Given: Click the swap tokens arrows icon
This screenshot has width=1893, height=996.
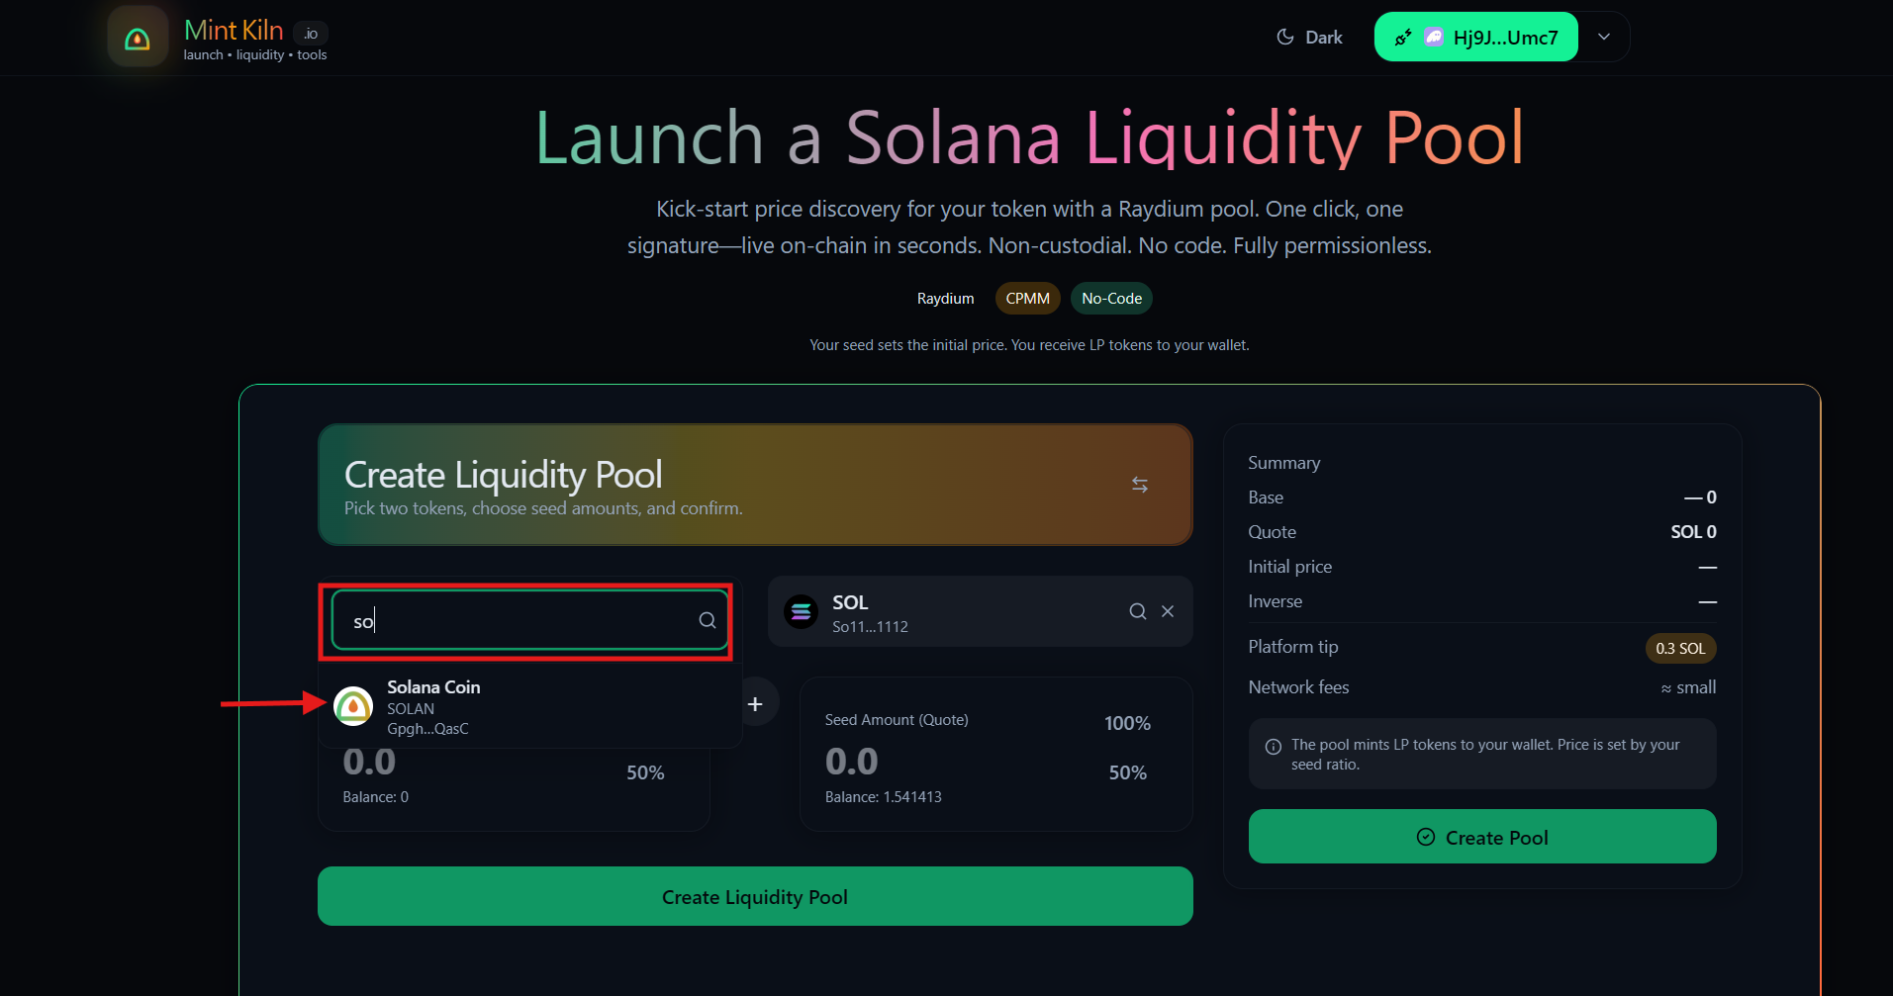Looking at the screenshot, I should (1140, 485).
